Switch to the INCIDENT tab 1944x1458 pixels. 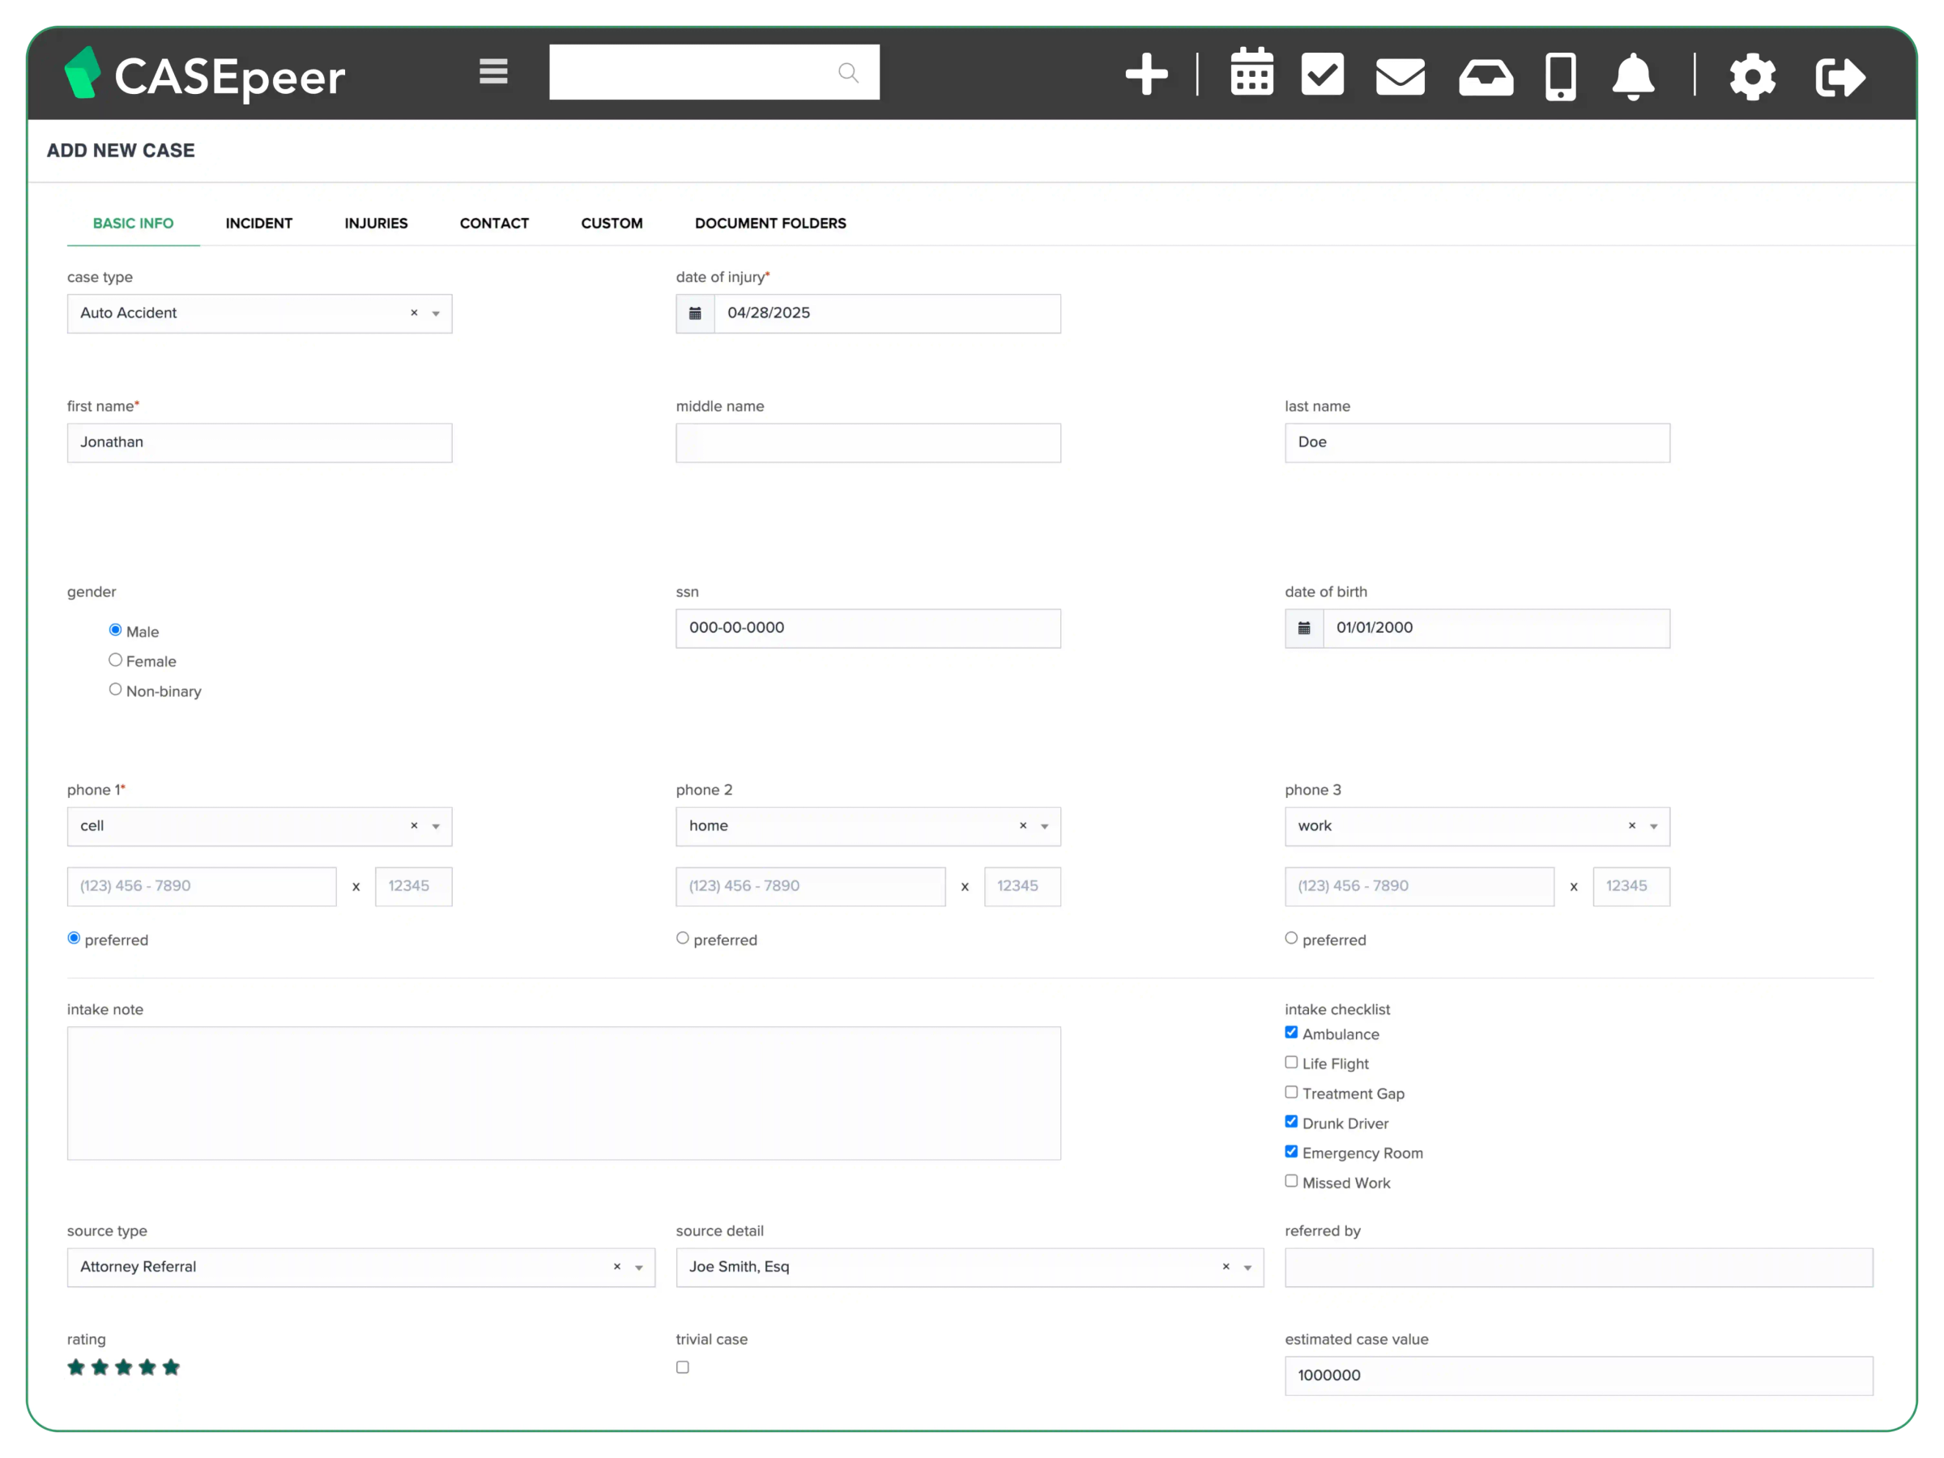click(x=258, y=223)
